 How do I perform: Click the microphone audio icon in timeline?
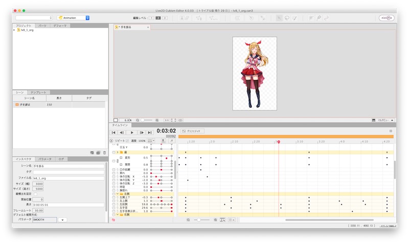coord(163,141)
